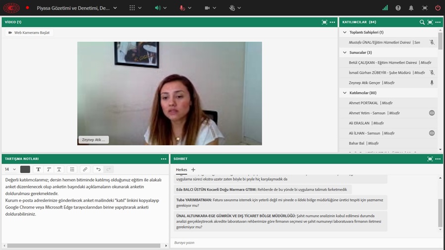Viewport: 445px width, 250px height.
Task: Select Betül ÇALIŞKAN participant row
Action: coord(388,62)
